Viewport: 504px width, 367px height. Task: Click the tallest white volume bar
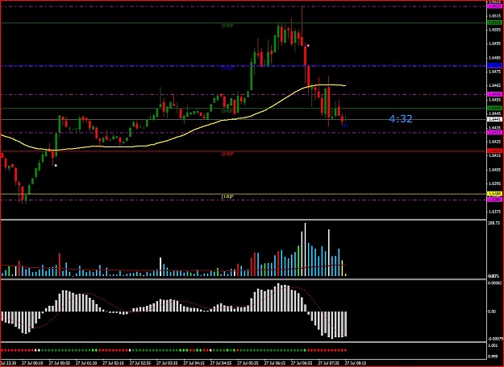(305, 249)
